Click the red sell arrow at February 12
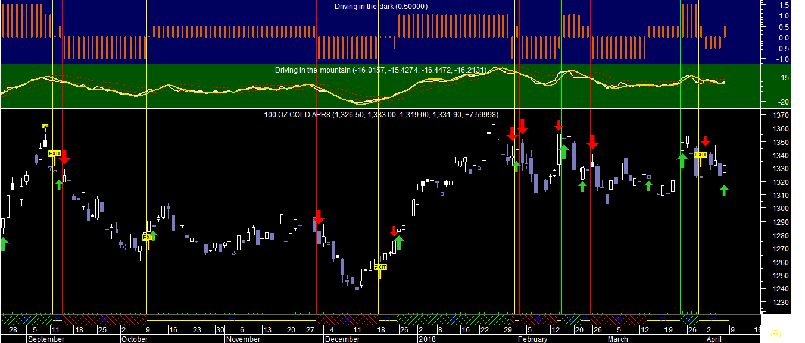The width and height of the screenshot is (805, 343). click(x=558, y=125)
